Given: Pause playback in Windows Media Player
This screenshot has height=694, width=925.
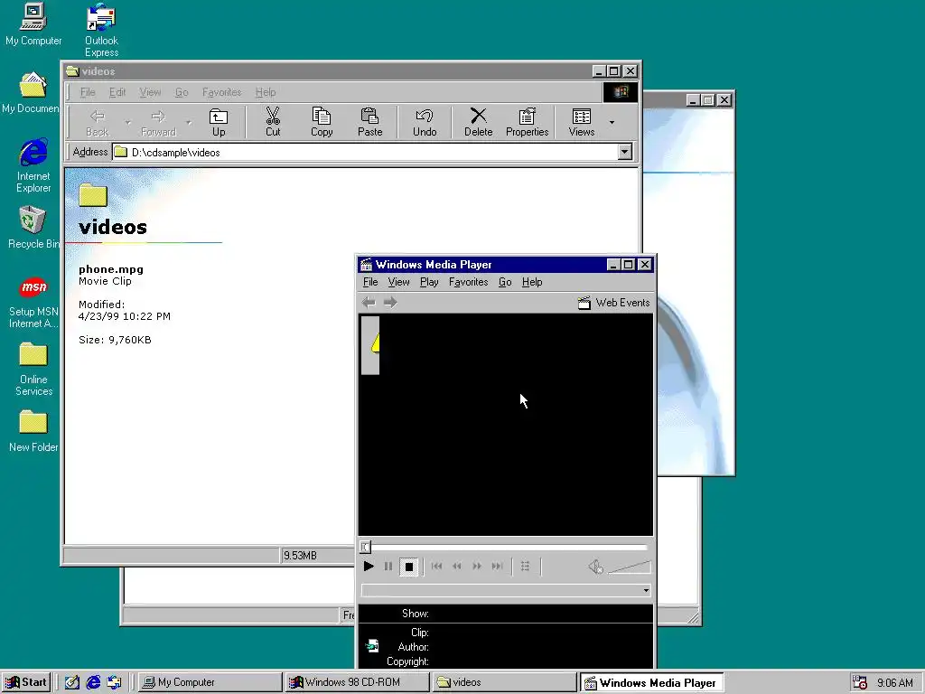Looking at the screenshot, I should (388, 567).
